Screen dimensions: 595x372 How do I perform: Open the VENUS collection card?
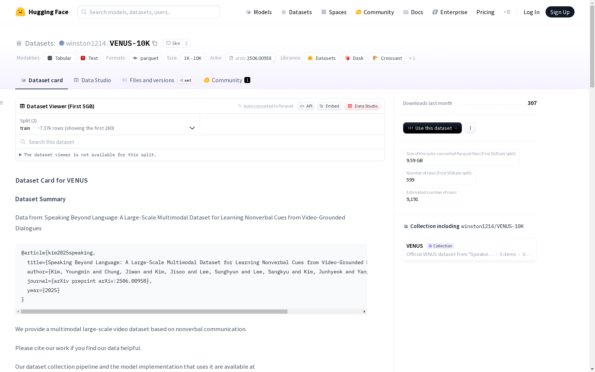[470, 250]
